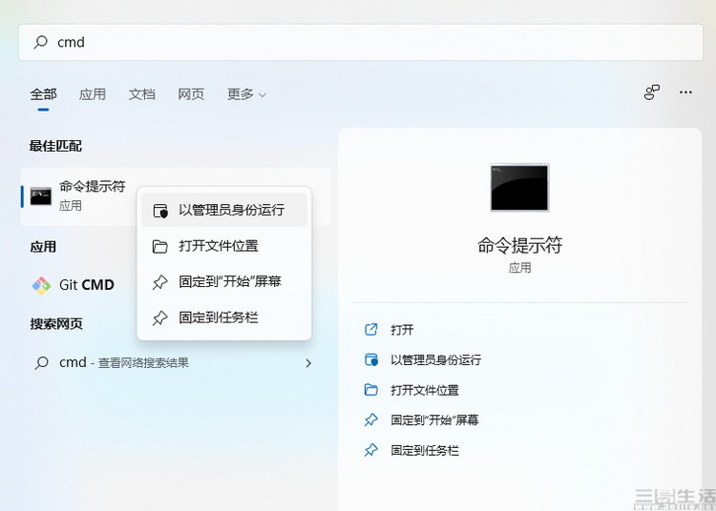Screen dimensions: 716x511
Task: Click the magnifier icon beside web search result
Action: (42, 363)
